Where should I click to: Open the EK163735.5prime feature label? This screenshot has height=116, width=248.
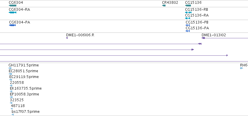26,88
